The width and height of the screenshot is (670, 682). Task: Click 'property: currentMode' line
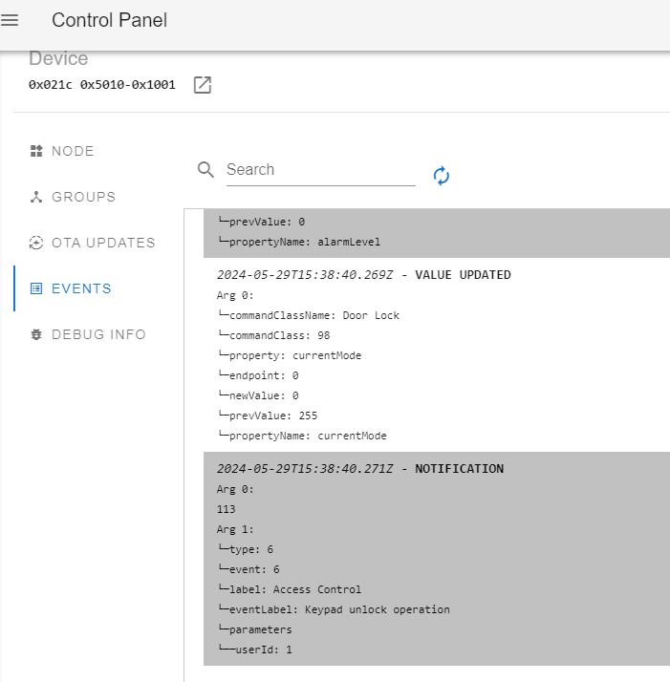click(x=290, y=355)
